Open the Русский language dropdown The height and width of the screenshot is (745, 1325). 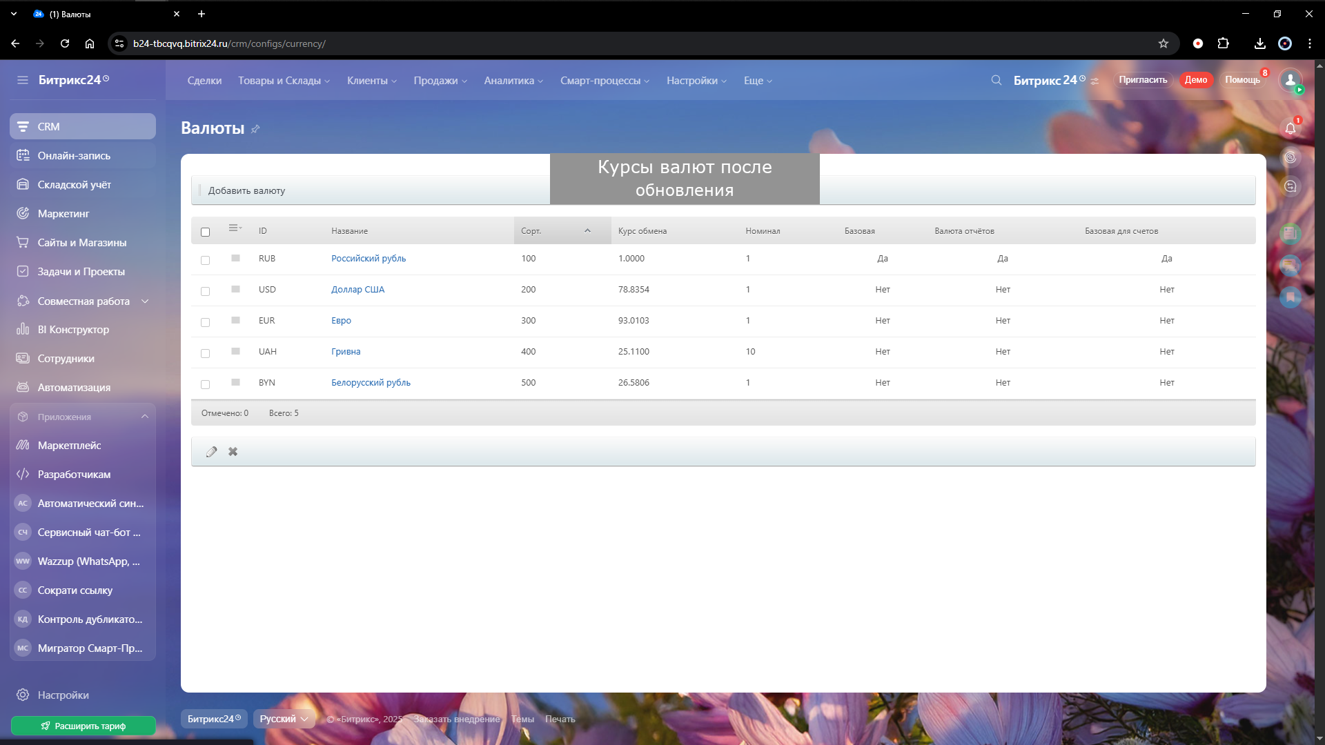pyautogui.click(x=284, y=719)
